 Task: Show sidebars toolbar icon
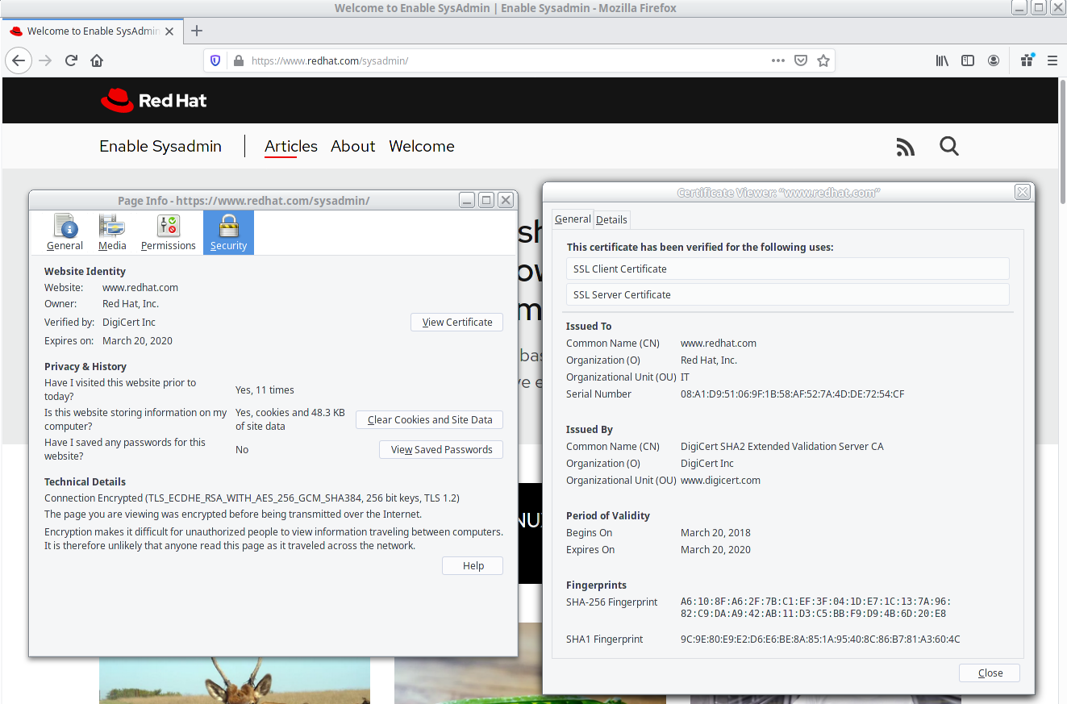tap(968, 60)
